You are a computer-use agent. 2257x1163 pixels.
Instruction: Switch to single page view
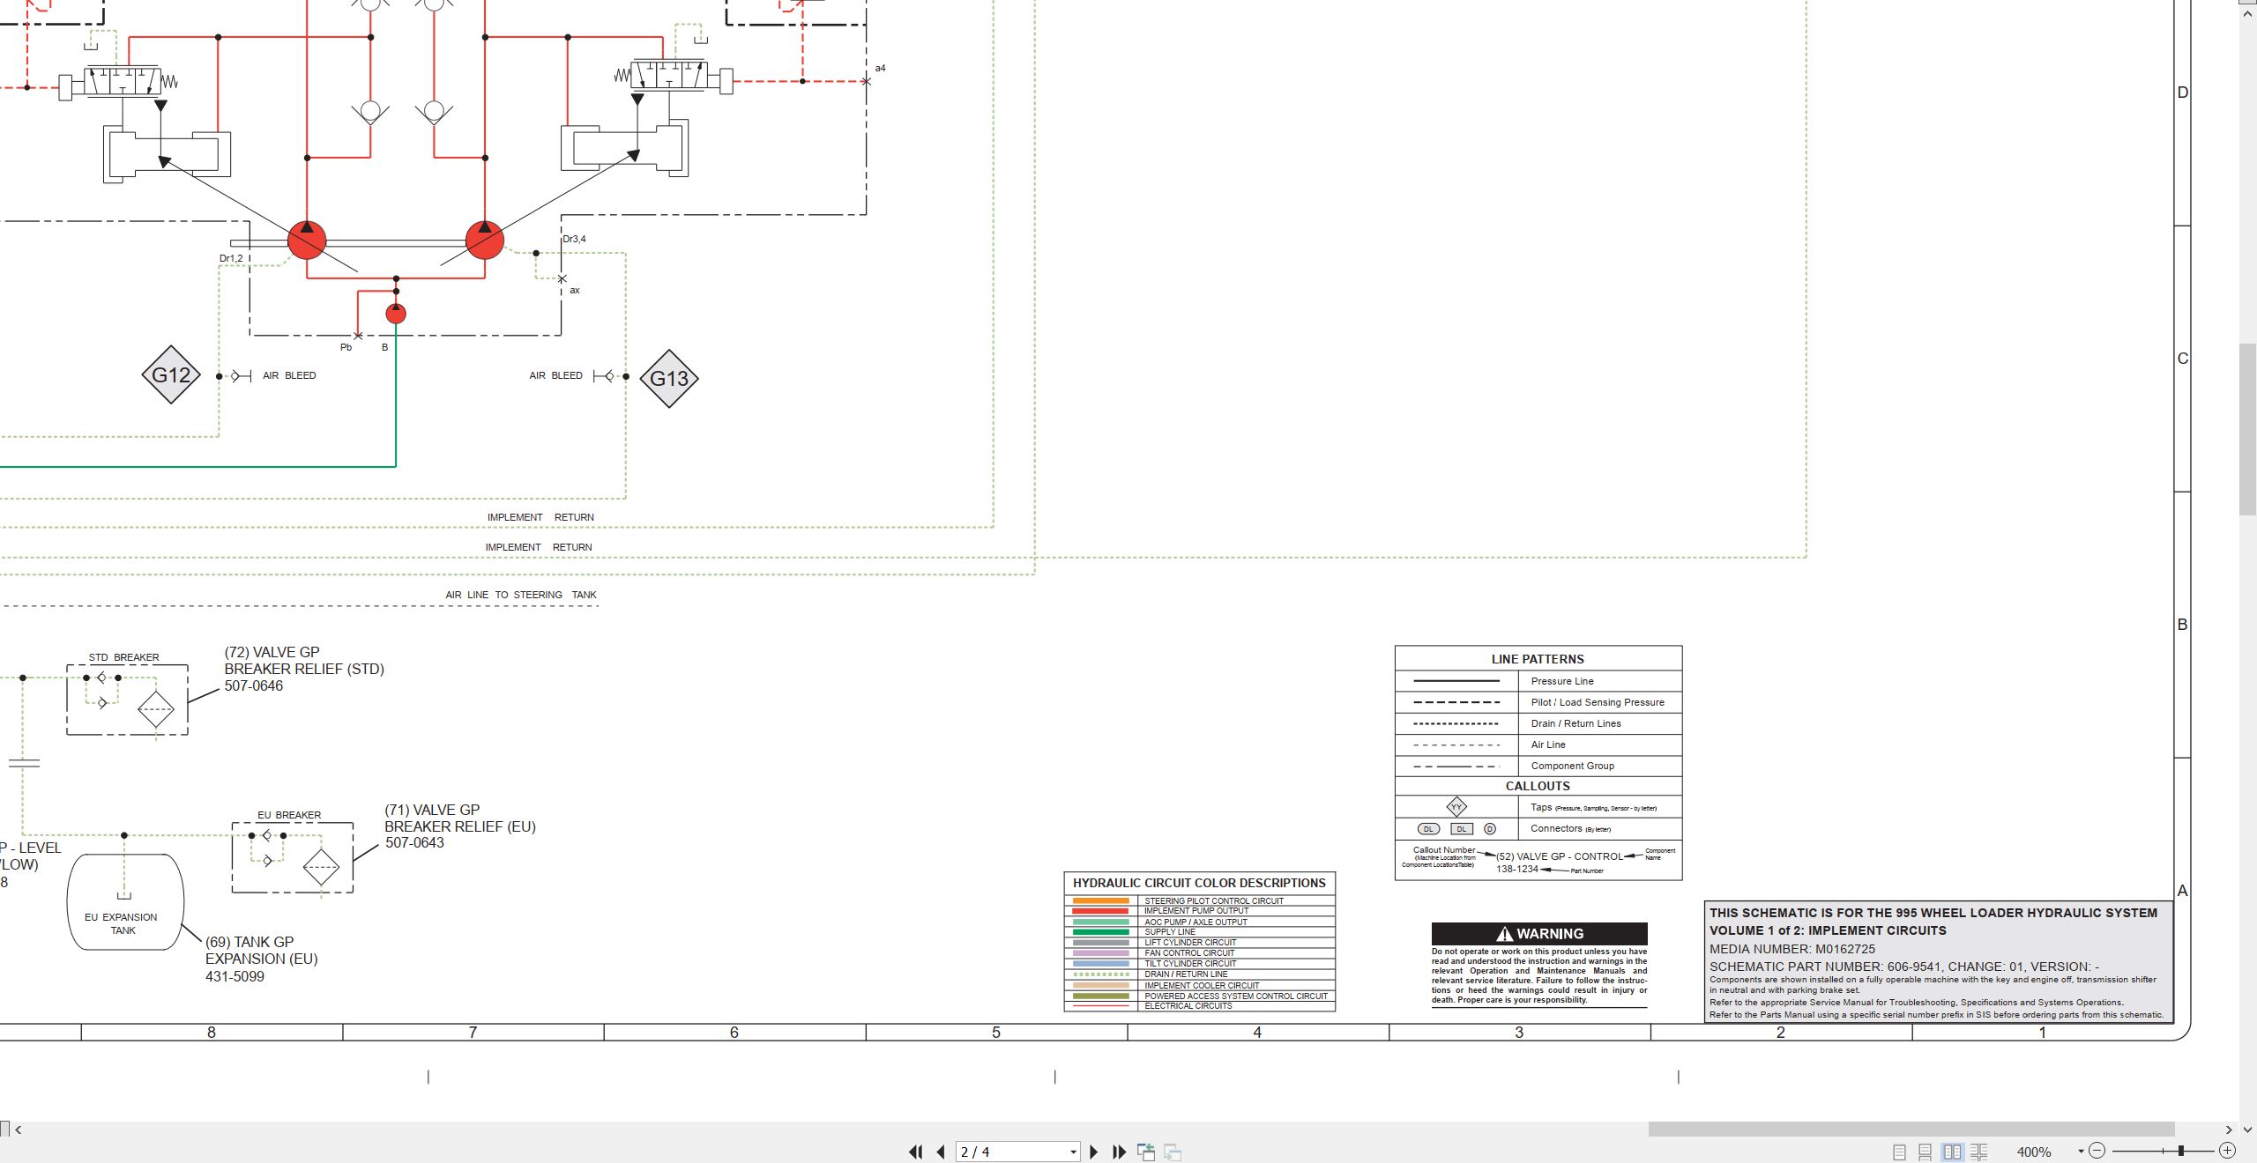[1899, 1152]
